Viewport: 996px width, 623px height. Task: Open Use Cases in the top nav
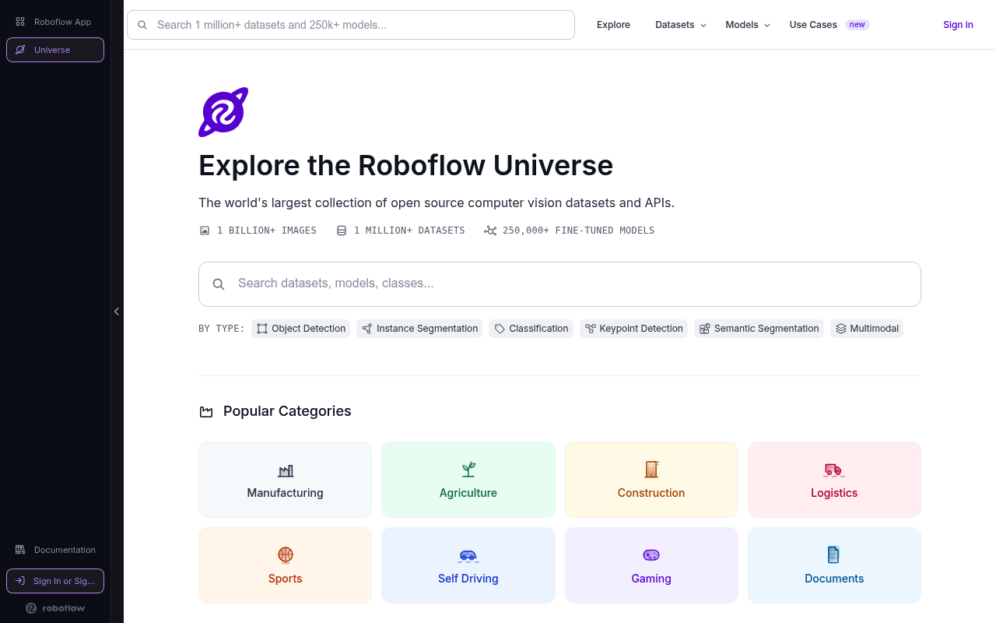tap(813, 25)
